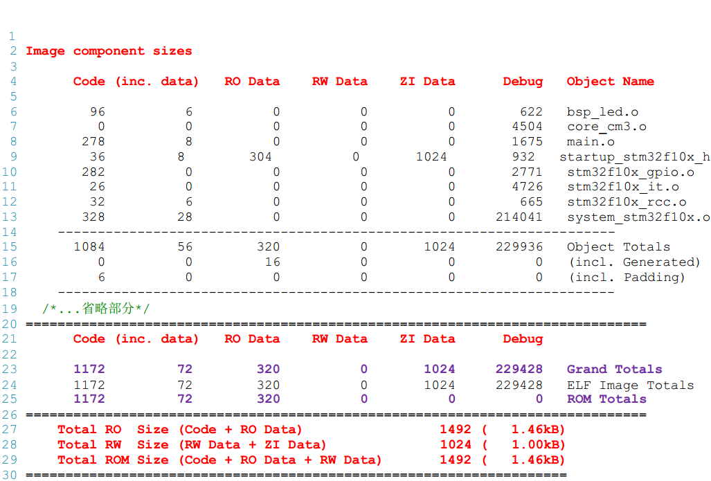Click the 'Object Totals' label

tap(618, 247)
